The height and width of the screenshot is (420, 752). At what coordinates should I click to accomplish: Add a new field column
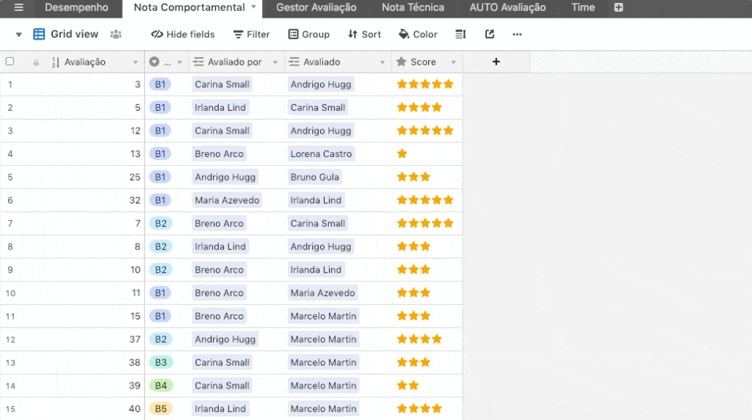point(496,62)
